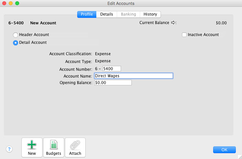Maximize the window with the green button
This screenshot has height=159, width=242.
(17, 3)
